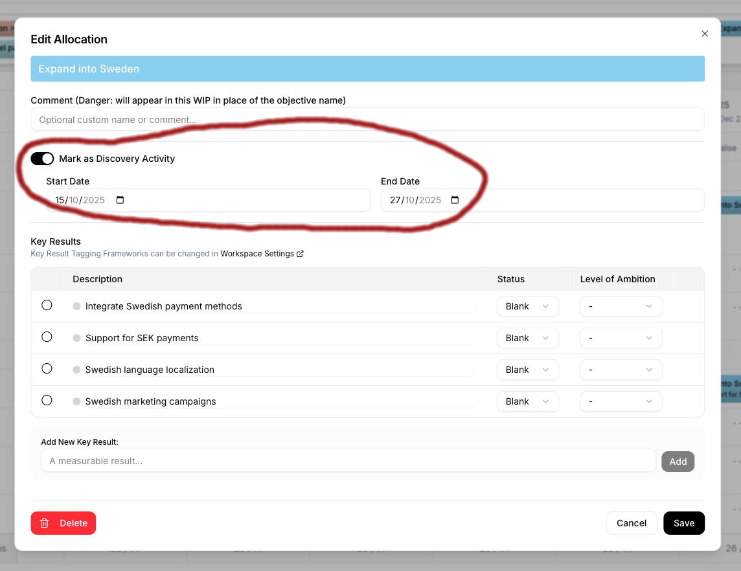
Task: Open the Workspace Settings link
Action: 258,253
